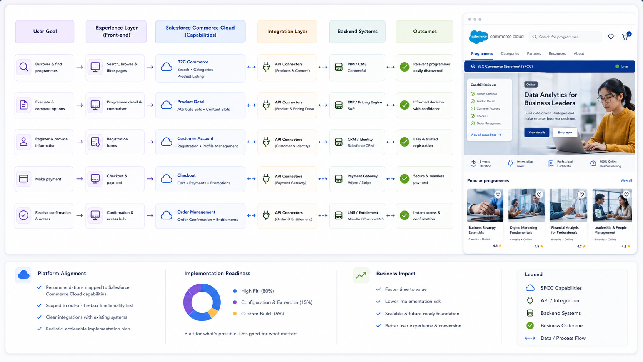The image size is (643, 362).
Task: Click the Outcomes column header
Action: (x=425, y=31)
